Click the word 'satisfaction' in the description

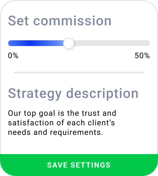click(x=31, y=123)
